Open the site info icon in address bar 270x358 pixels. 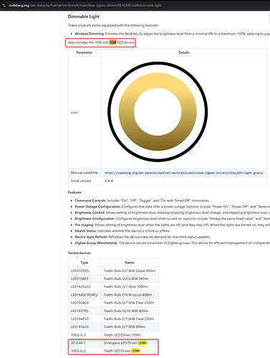tap(4, 5)
